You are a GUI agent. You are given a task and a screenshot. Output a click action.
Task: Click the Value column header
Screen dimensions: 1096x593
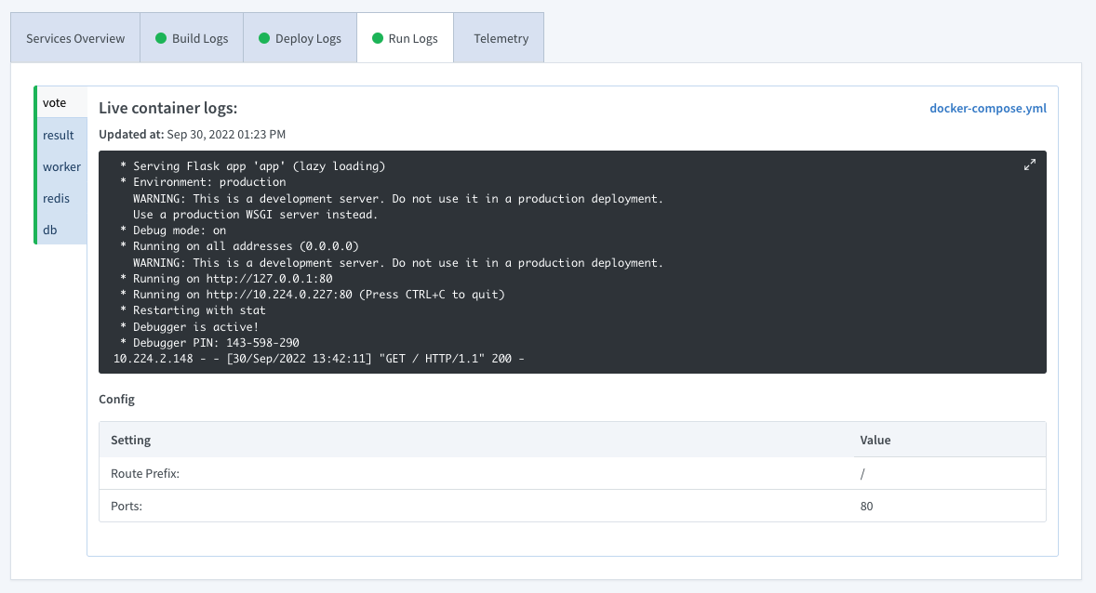pyautogui.click(x=875, y=440)
